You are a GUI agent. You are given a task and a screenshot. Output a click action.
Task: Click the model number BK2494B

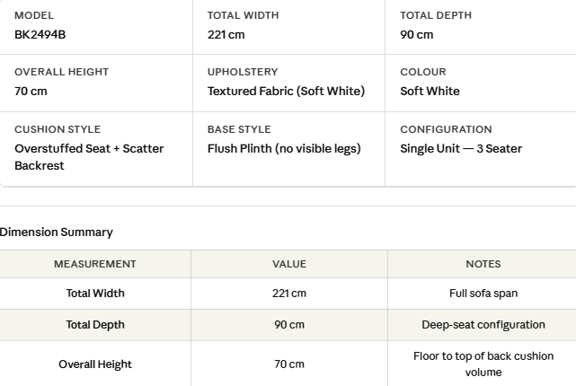[40, 34]
